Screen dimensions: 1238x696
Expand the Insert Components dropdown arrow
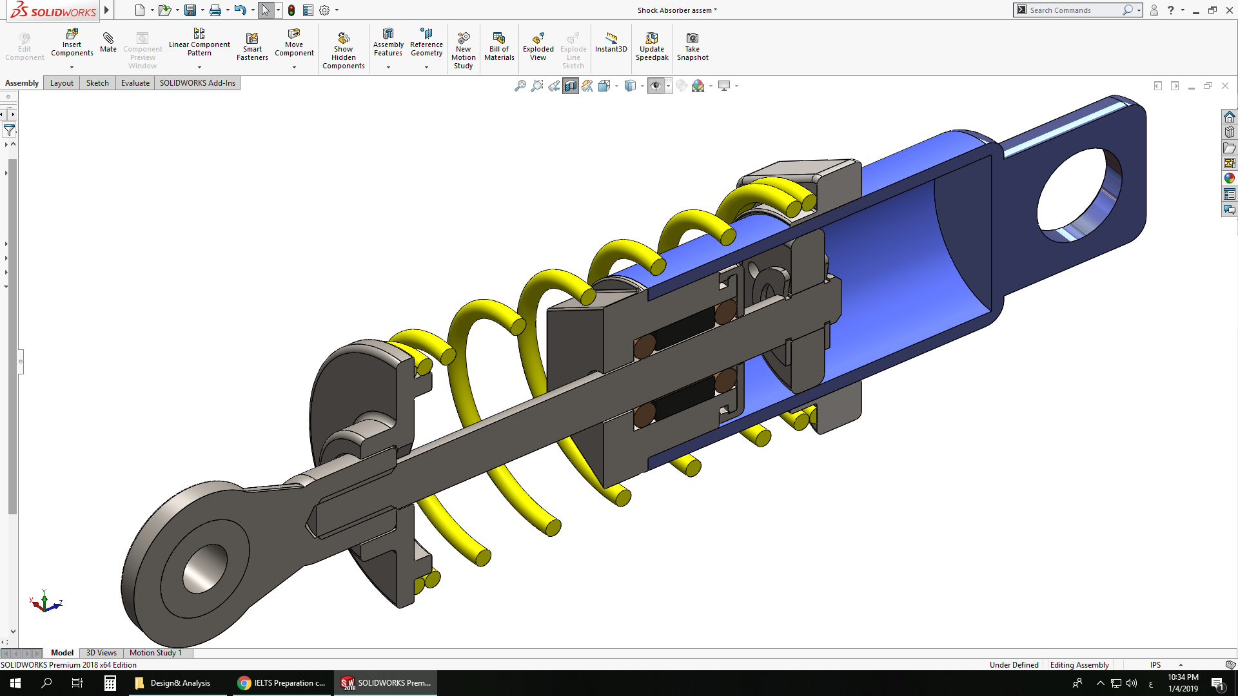(x=72, y=67)
